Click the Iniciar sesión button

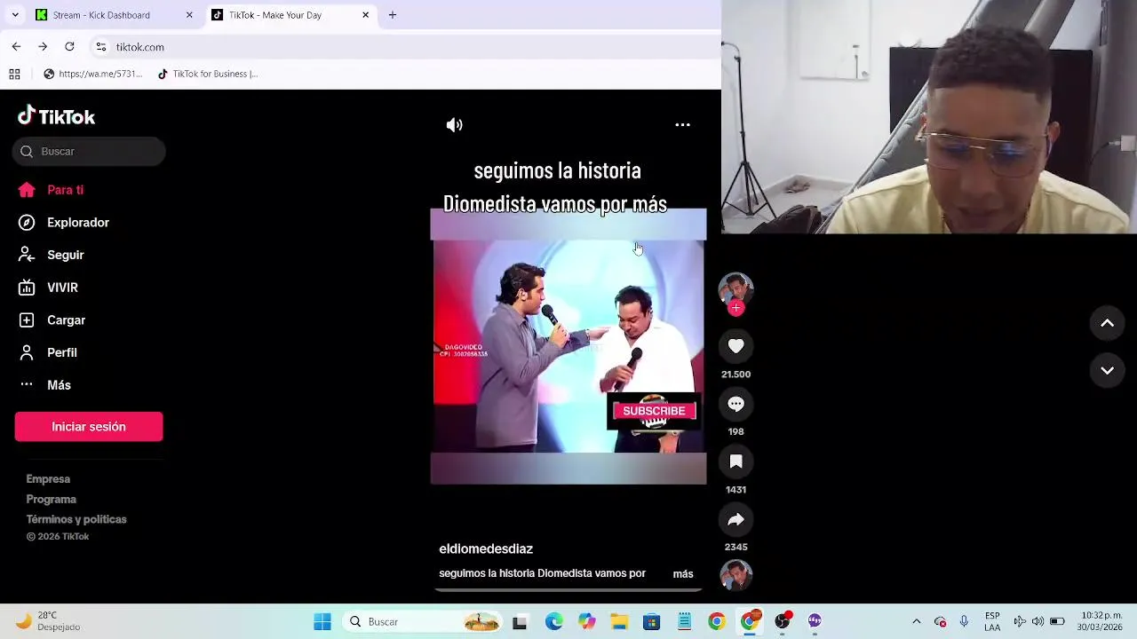pyautogui.click(x=89, y=427)
